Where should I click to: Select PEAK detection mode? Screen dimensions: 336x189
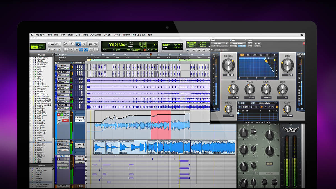pos(261,55)
